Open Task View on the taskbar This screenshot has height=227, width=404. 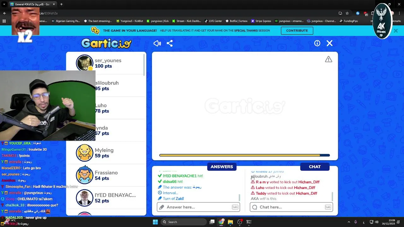pos(212,222)
